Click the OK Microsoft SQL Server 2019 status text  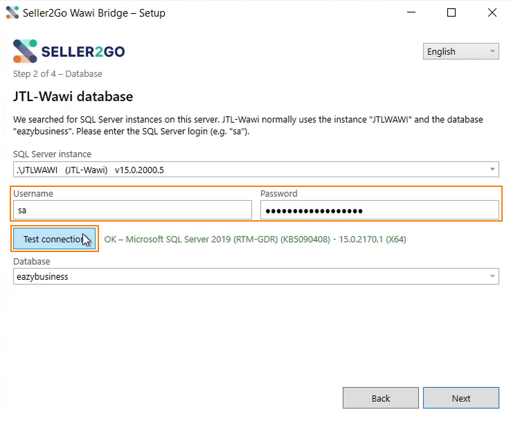click(256, 239)
